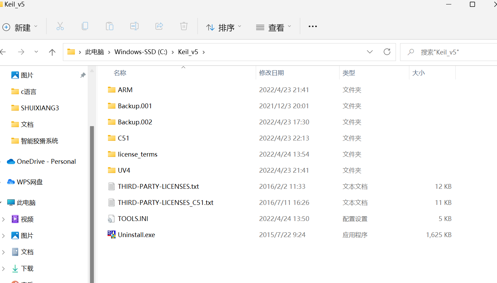Sort by 名称 column header
The width and height of the screenshot is (497, 283).
click(x=120, y=73)
